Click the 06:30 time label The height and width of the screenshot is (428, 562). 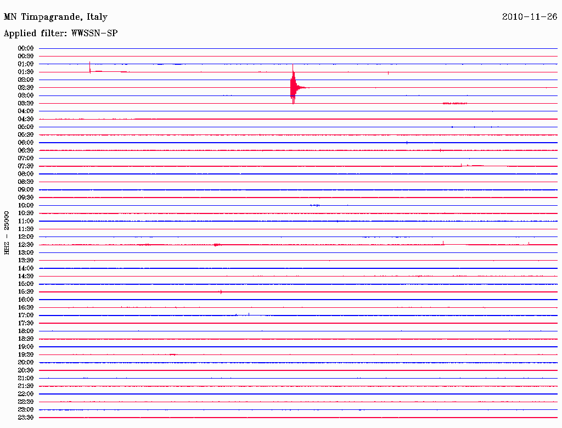tap(25, 150)
